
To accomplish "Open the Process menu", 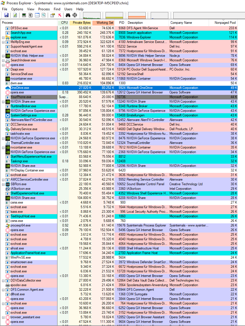I will click(44, 9).
